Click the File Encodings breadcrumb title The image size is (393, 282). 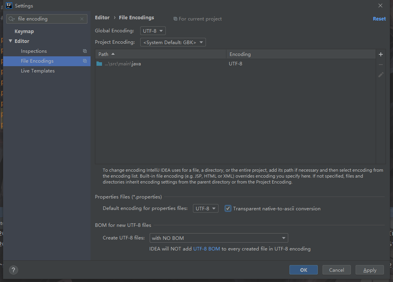pos(136,18)
